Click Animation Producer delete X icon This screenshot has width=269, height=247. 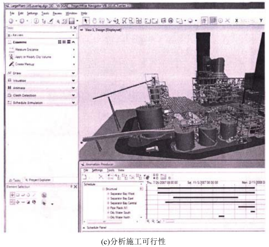[x=101, y=177]
